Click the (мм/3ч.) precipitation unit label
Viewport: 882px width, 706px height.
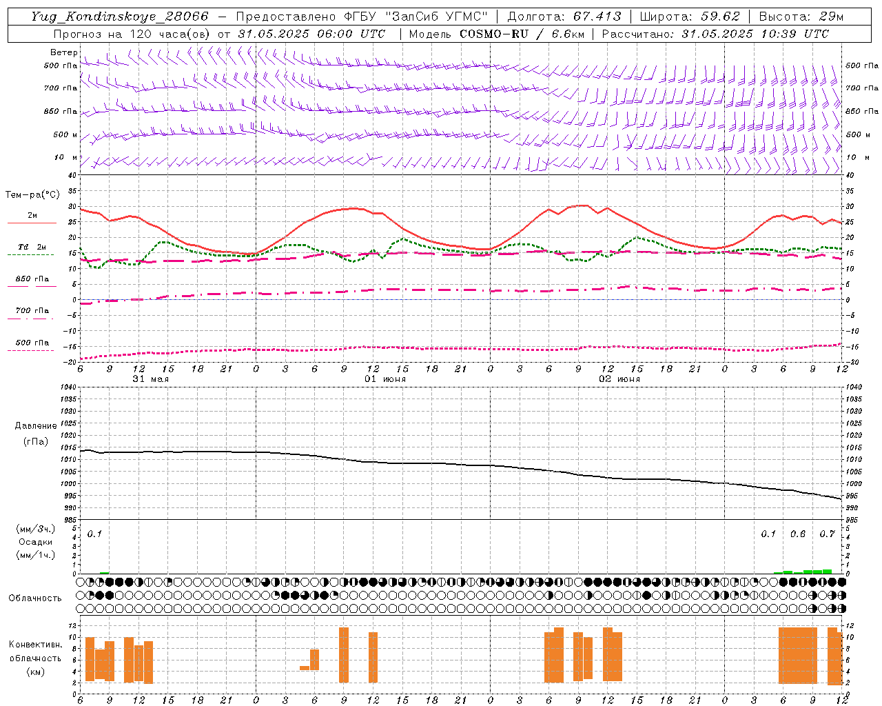36,529
